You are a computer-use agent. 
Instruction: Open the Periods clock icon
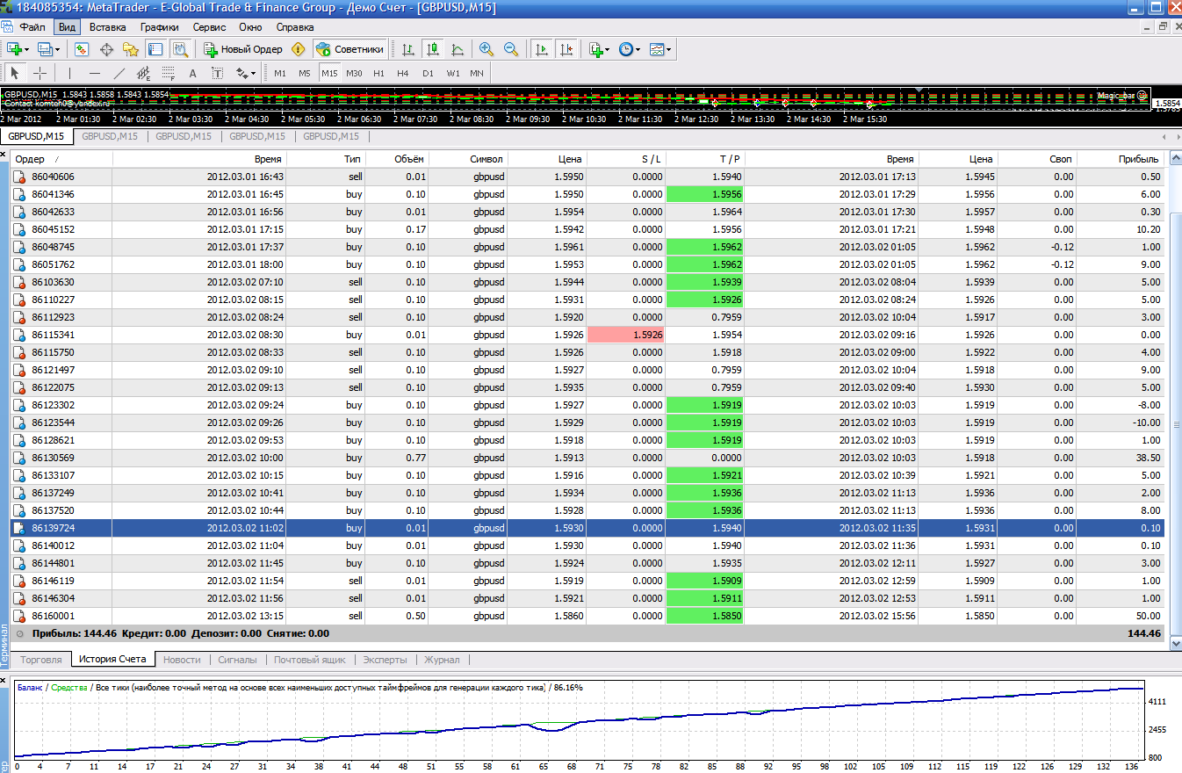(x=625, y=49)
